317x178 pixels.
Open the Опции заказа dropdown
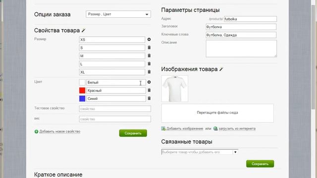click(x=118, y=14)
